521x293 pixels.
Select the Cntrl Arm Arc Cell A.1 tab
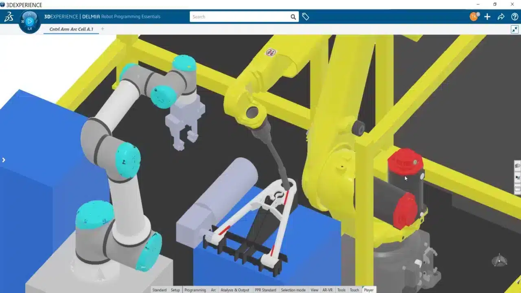click(x=71, y=29)
